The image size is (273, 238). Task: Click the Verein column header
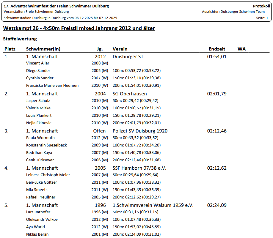pos(120,49)
